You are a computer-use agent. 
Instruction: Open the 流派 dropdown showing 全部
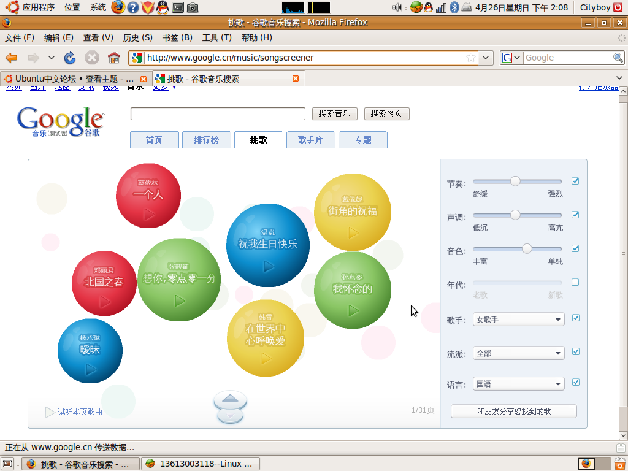tap(519, 353)
